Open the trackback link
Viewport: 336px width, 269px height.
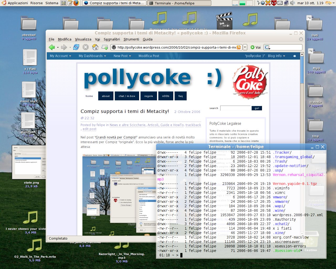(193, 125)
